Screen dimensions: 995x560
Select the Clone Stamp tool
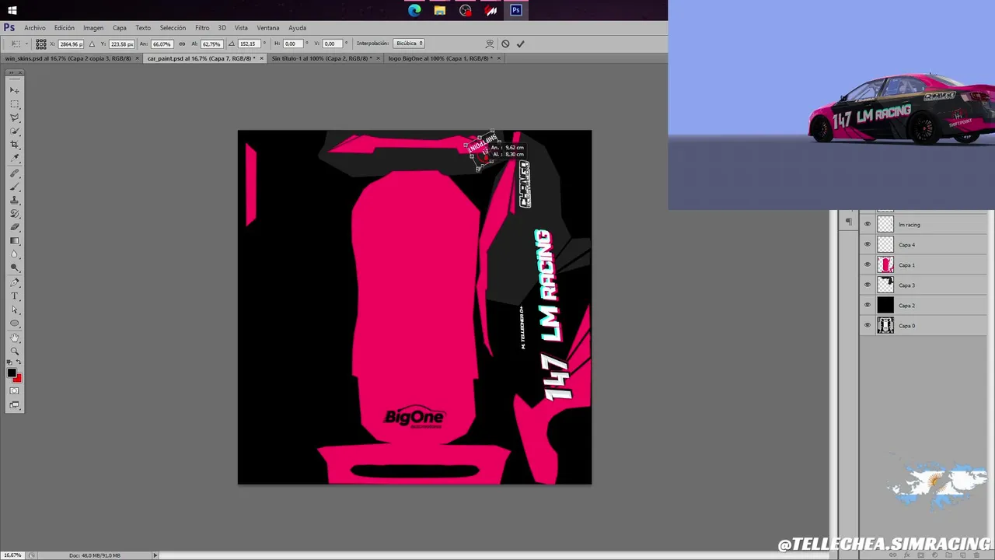[x=15, y=201]
